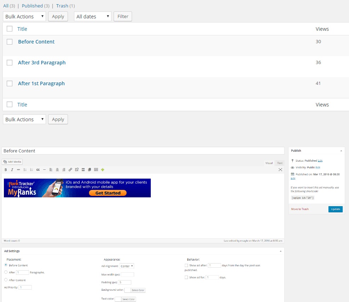Enter distraction-free fullscreen mode
The width and height of the screenshot is (349, 302).
tap(280, 170)
